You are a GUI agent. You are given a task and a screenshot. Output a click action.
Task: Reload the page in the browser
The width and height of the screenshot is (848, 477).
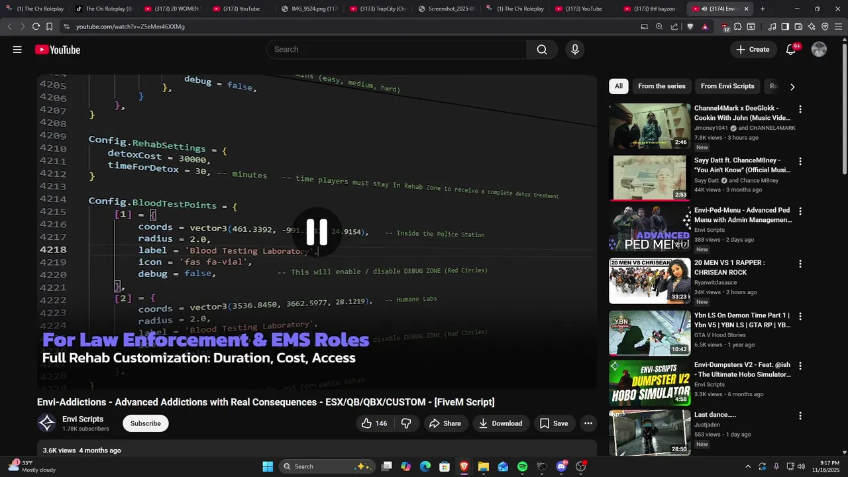[x=36, y=26]
